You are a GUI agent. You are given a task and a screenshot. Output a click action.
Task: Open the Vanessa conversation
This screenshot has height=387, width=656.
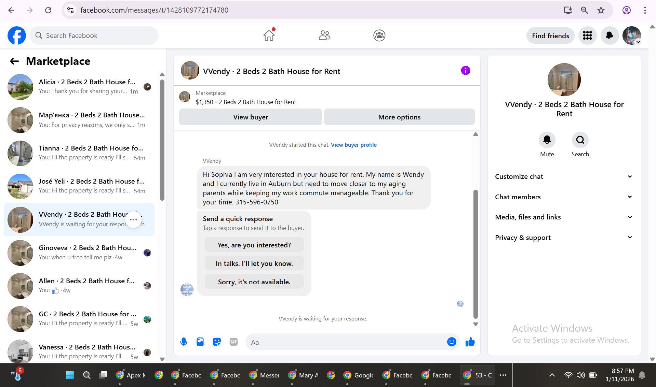tap(79, 351)
